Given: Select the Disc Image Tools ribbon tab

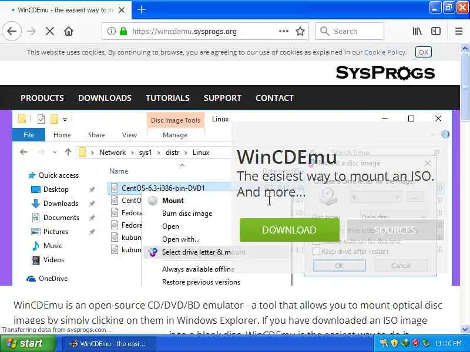Looking at the screenshot, I should point(175,120).
